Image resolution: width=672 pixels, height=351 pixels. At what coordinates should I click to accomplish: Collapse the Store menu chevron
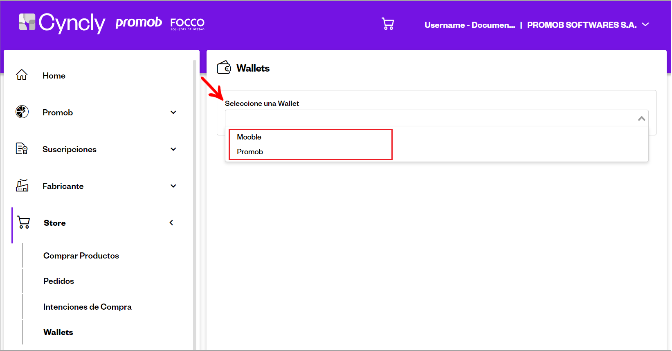171,223
